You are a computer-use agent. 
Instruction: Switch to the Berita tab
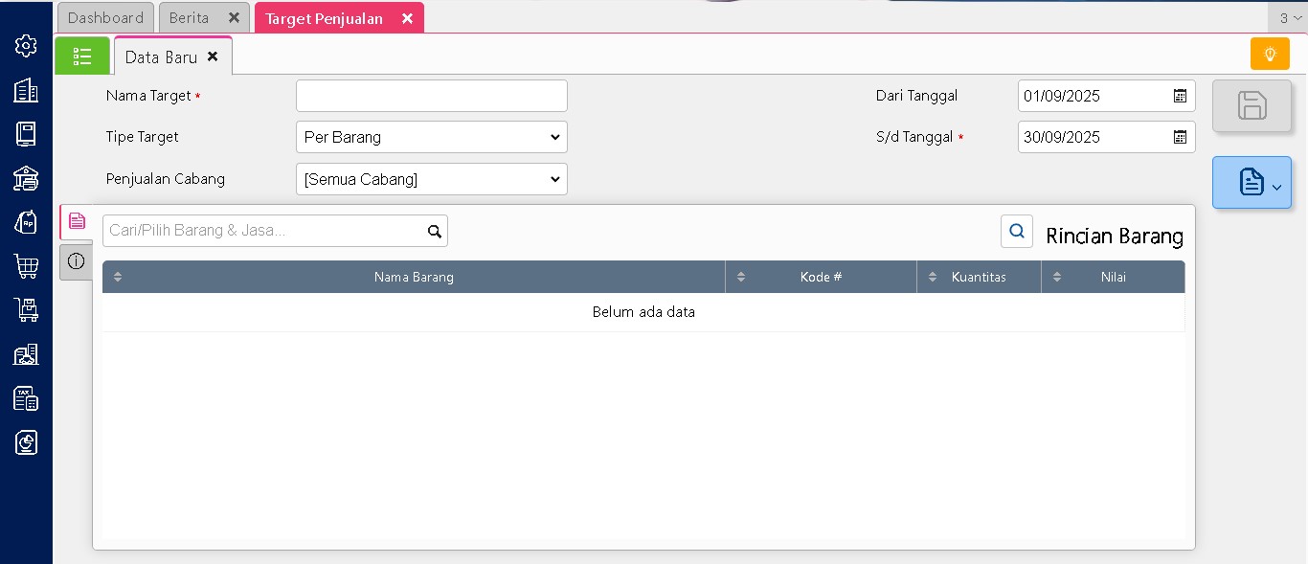click(190, 18)
